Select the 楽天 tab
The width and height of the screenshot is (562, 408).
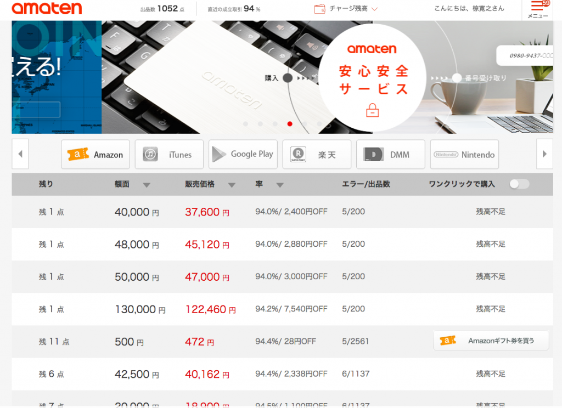point(317,155)
